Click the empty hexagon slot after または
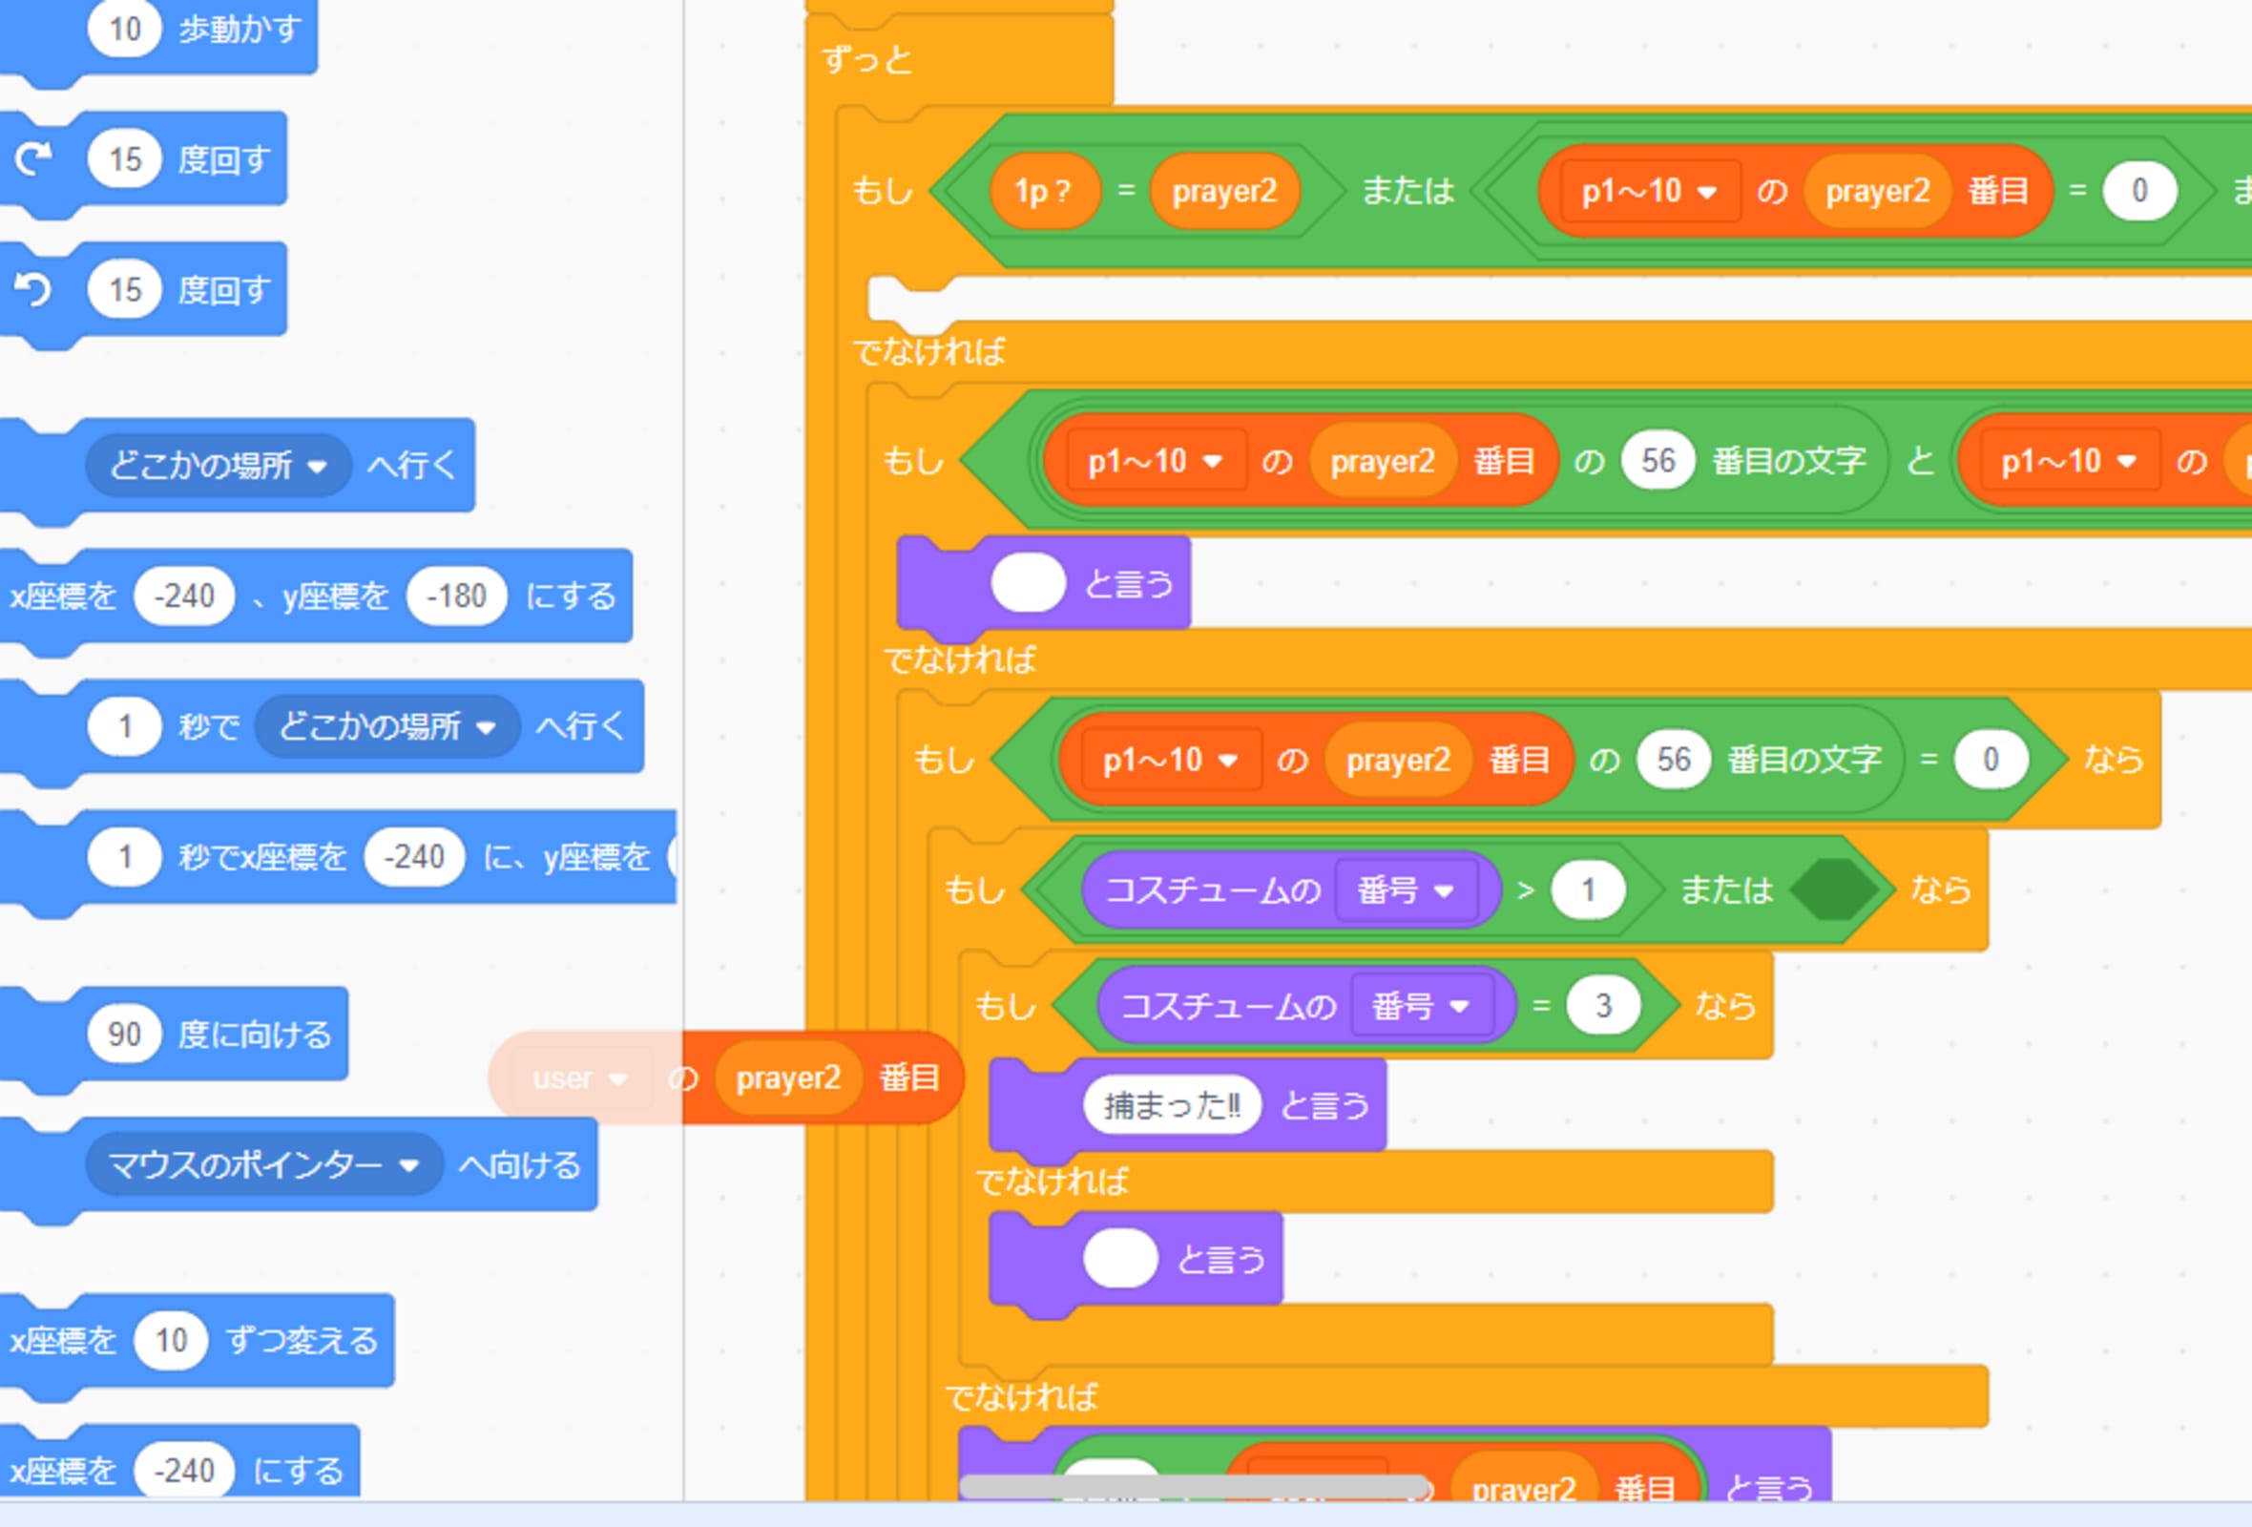 click(x=1832, y=889)
